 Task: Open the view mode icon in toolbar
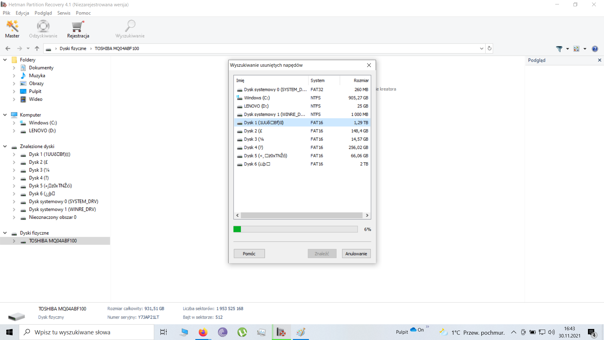pos(576,49)
